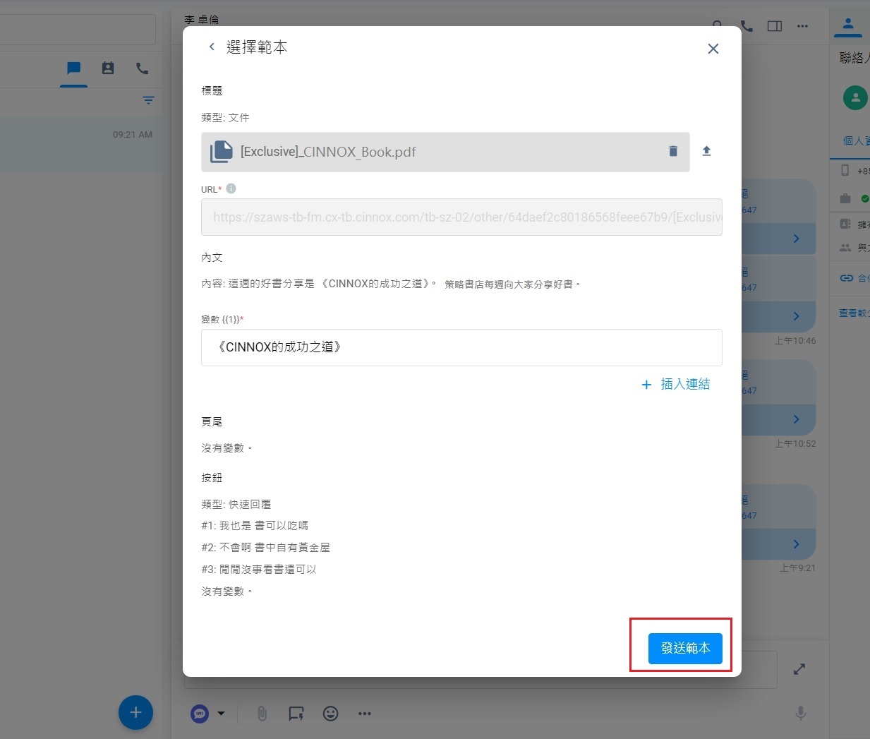The width and height of the screenshot is (870, 739).
Task: Click 插入連結 to insert a link
Action: pos(675,384)
